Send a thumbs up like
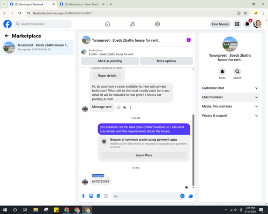This screenshot has width=268, height=214. [x=191, y=196]
